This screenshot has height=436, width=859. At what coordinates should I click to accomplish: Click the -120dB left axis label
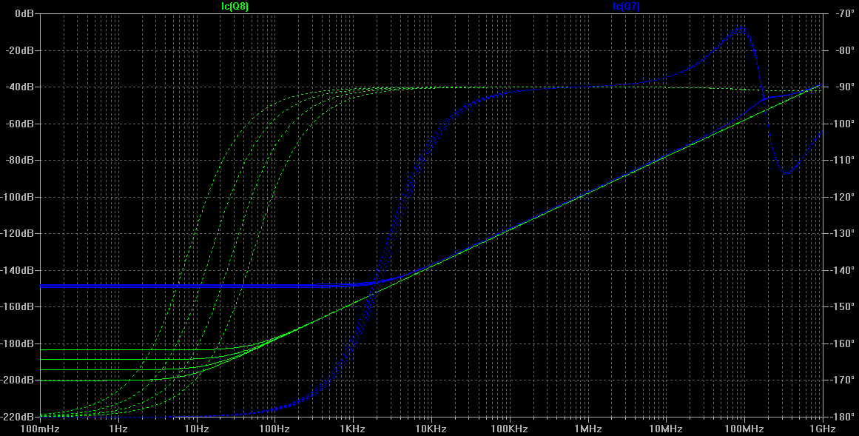click(18, 233)
